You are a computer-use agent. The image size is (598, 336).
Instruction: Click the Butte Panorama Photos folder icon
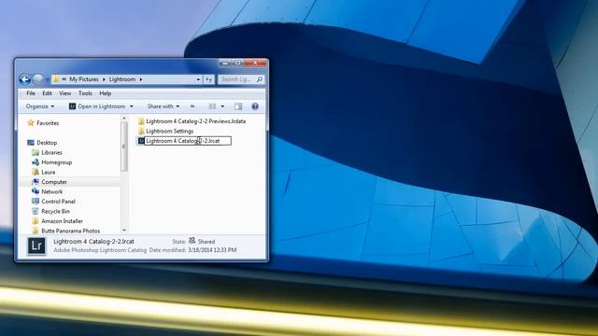point(36,231)
